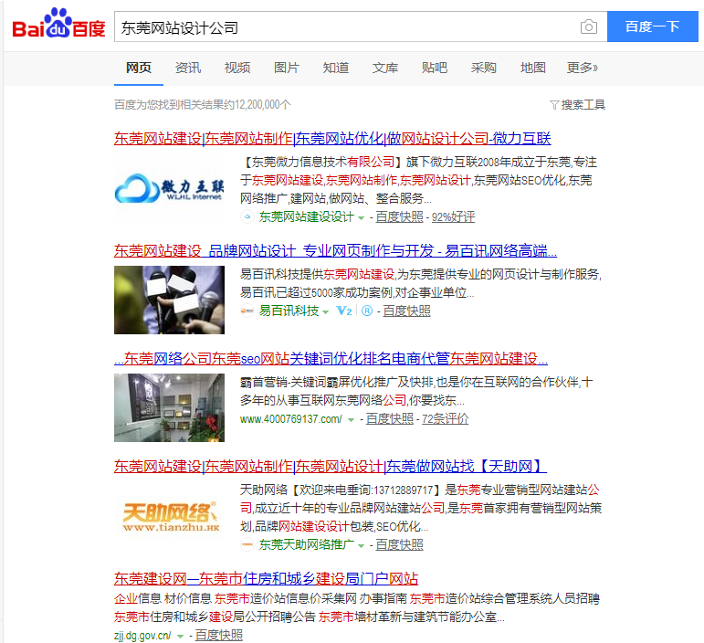Viewport: 704px width, 643px height.
Task: Open 百度快照 for zjj.dg.gov.cn result
Action: point(218,636)
